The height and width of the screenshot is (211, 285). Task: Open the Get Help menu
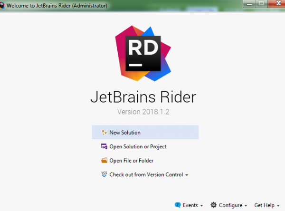264,205
